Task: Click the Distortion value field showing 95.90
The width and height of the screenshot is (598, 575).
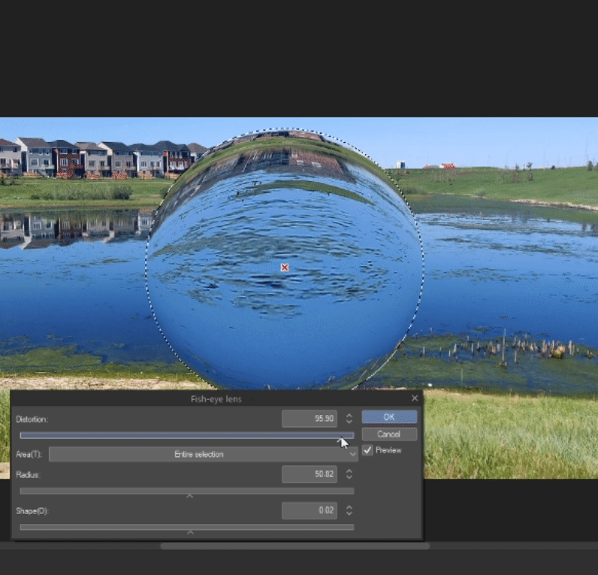Action: 309,419
